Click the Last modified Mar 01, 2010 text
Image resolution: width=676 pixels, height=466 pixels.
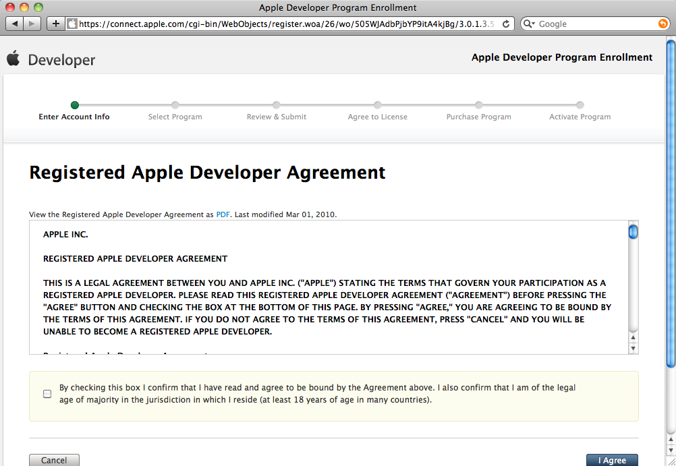point(285,214)
